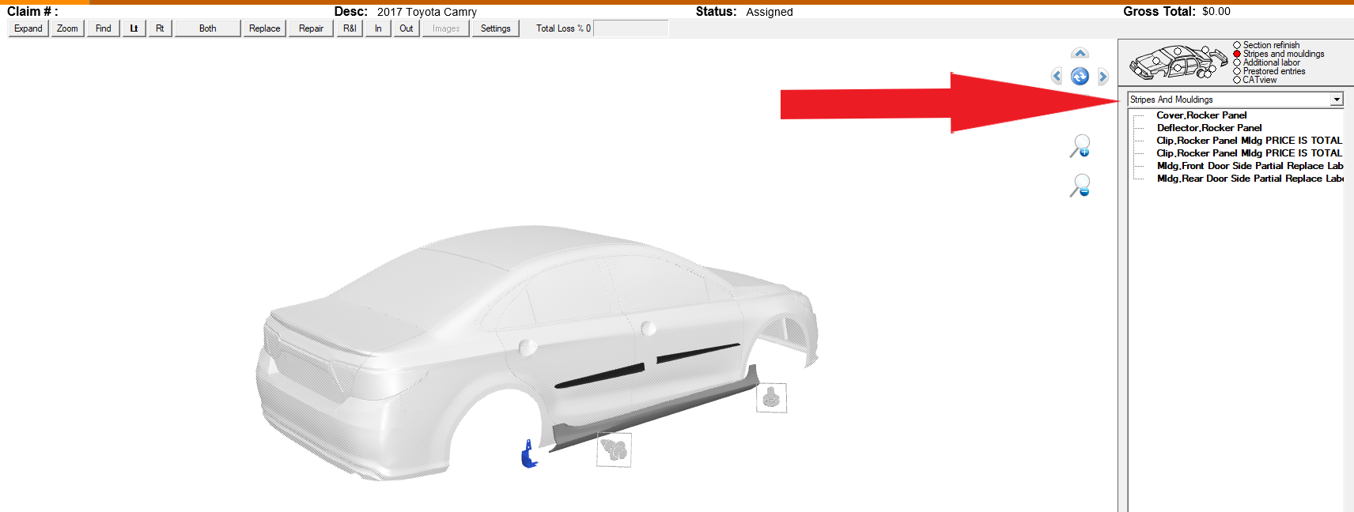The image size is (1354, 512).
Task: Click the car section diagram thumbnail
Action: coord(1177,62)
